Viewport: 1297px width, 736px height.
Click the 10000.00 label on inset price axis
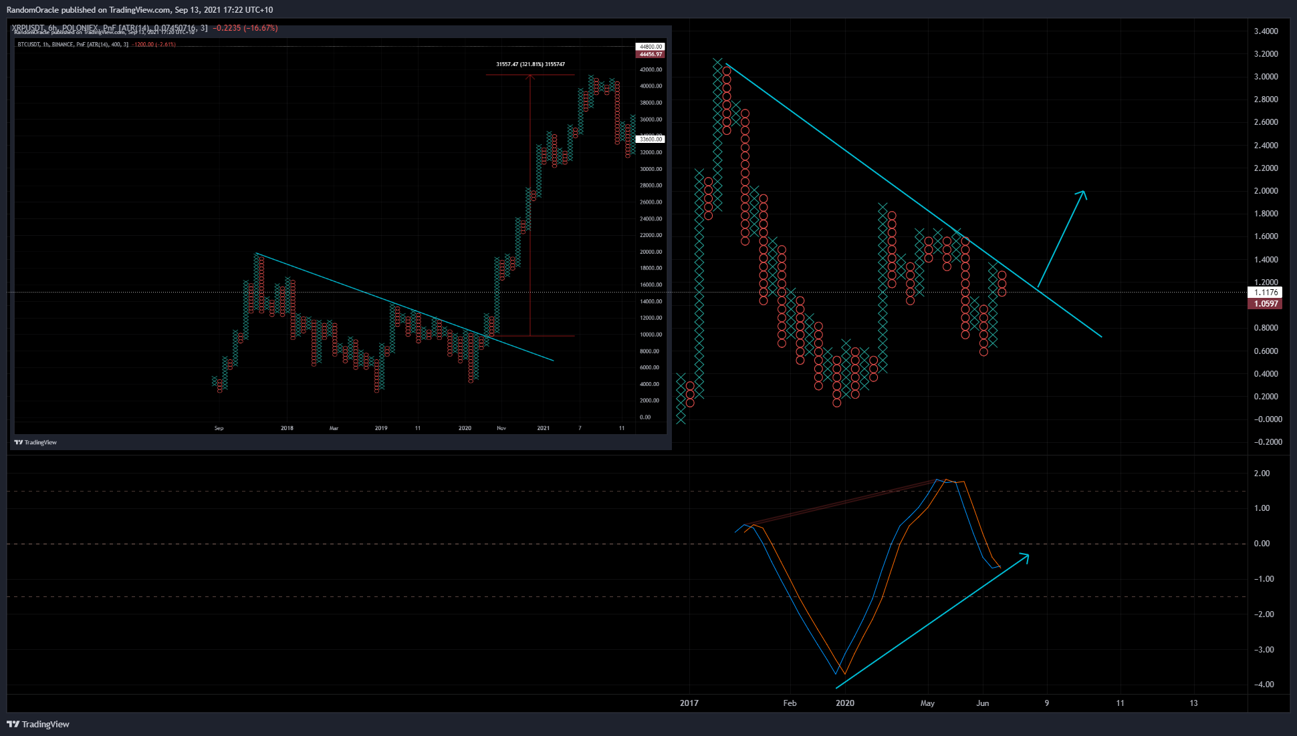pos(651,335)
